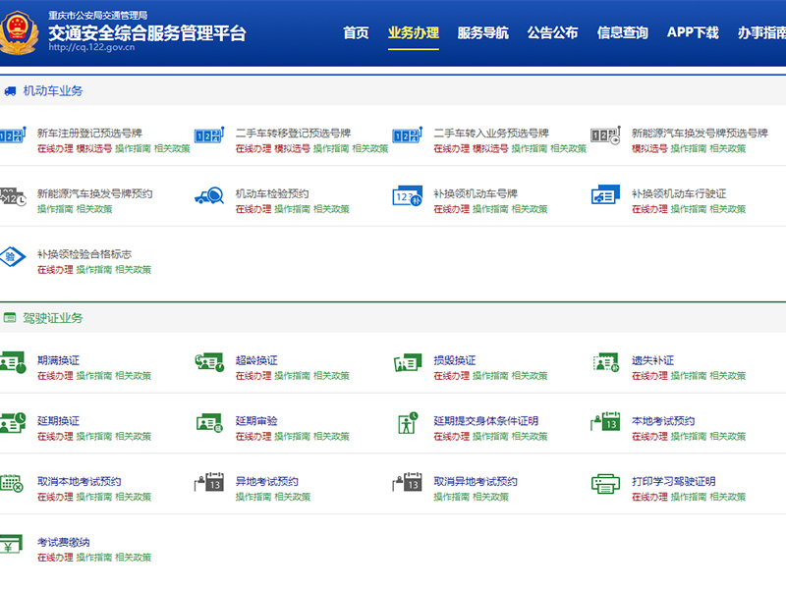The height and width of the screenshot is (589, 786).
Task: Click 模拟选号 under 二手车转移登记预选号牌
Action: point(292,149)
